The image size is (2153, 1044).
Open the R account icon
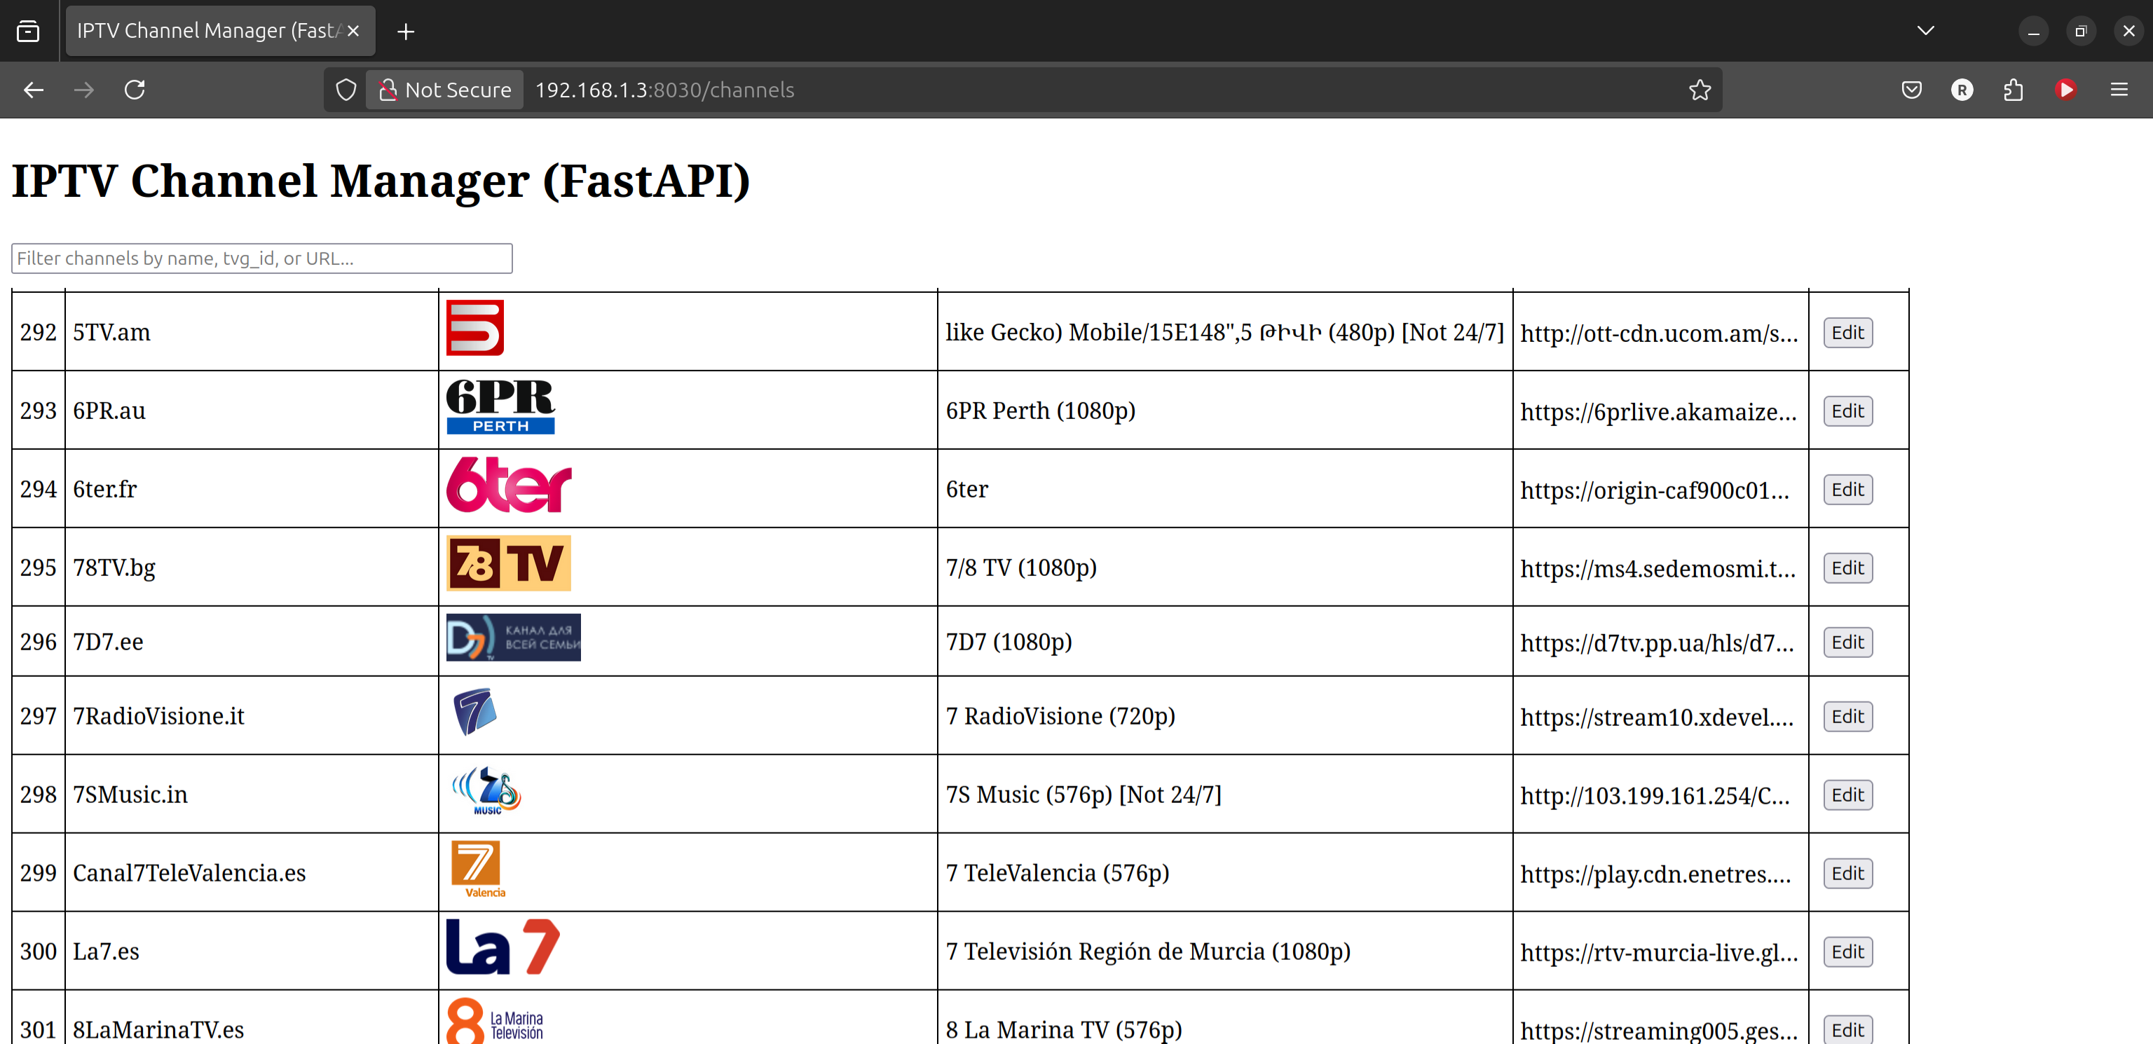click(1962, 90)
